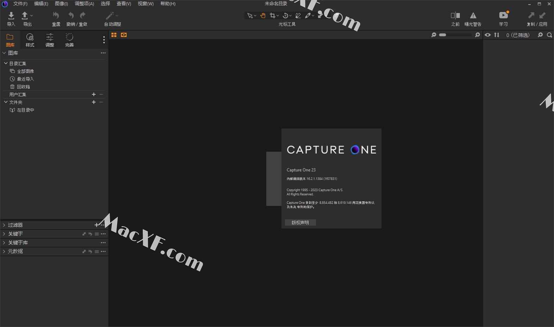
Task: Open the 关键字库 three-dot options
Action: (x=103, y=243)
